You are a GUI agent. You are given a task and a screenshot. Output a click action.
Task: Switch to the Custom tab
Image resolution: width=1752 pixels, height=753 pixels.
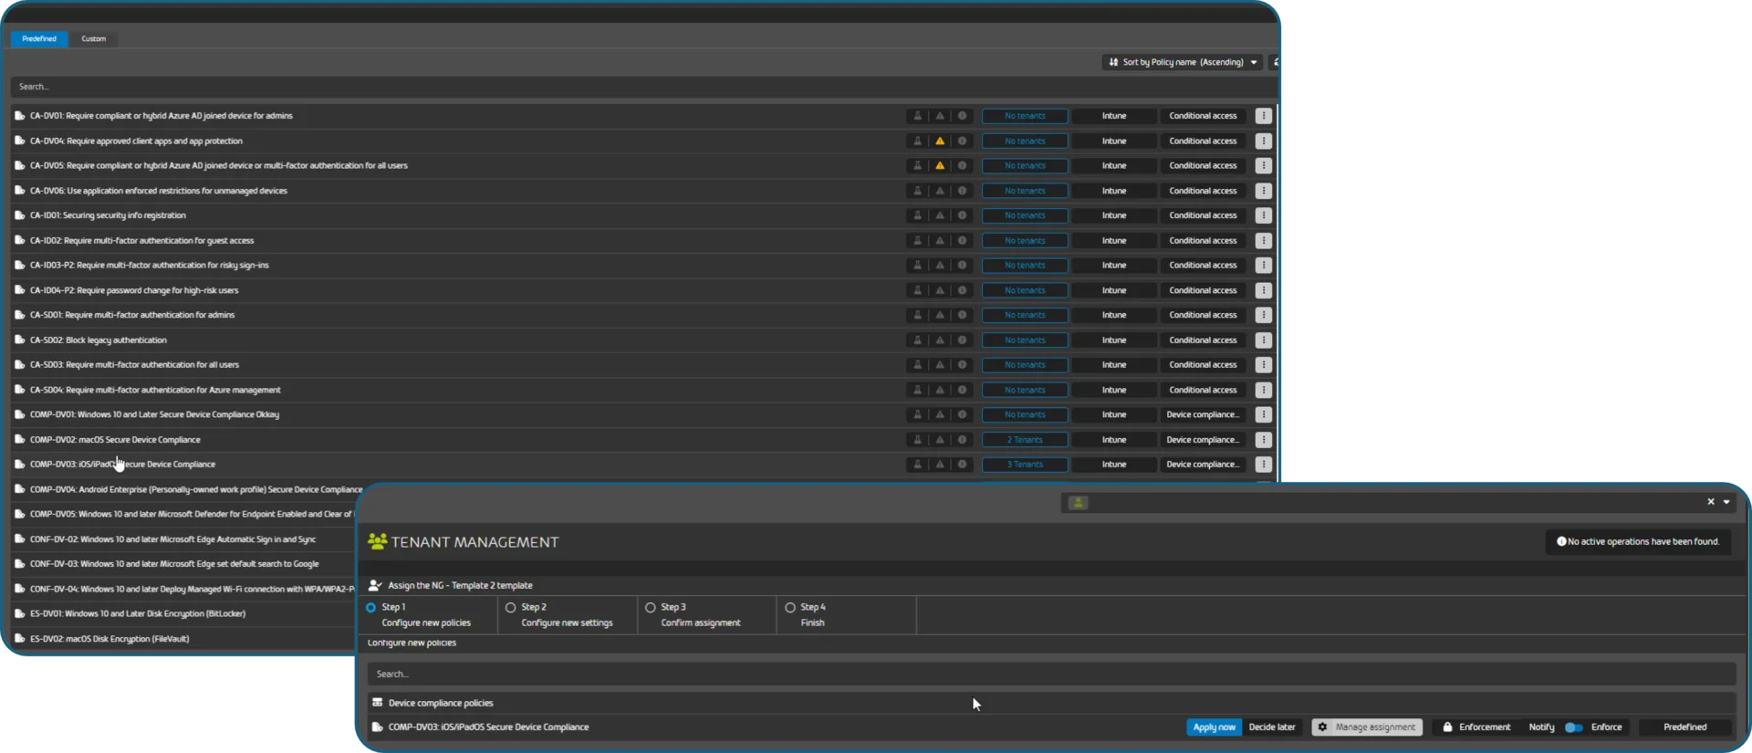click(x=93, y=39)
